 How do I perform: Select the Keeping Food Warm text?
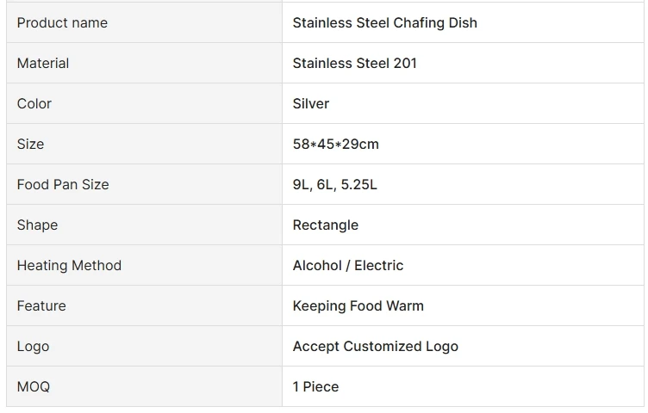358,306
